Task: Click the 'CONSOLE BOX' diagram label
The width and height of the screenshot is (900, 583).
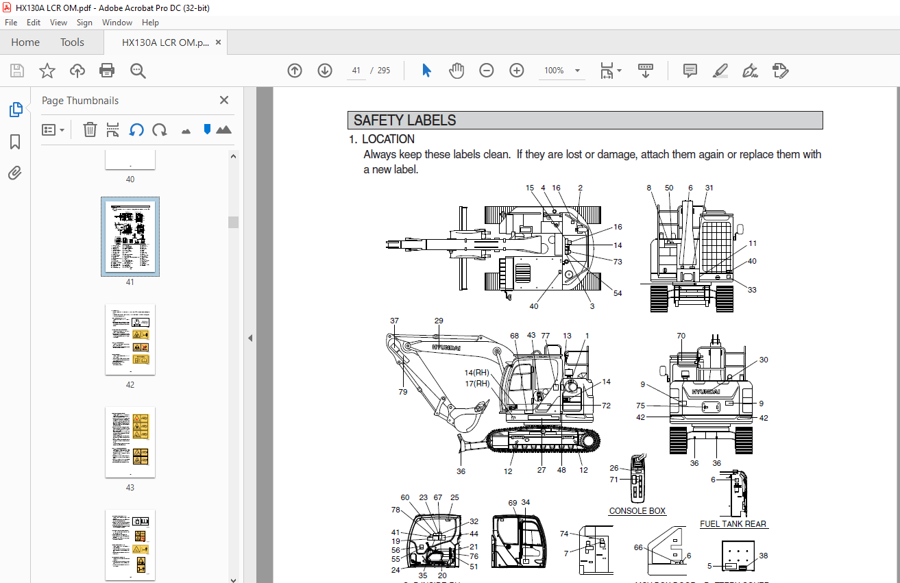Action: (637, 511)
